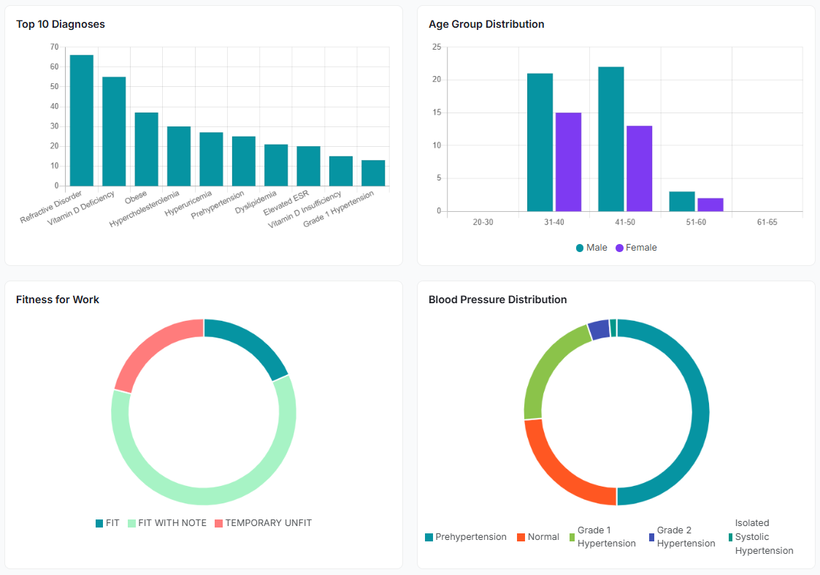Select the Obese diagnosis bar

click(x=146, y=149)
